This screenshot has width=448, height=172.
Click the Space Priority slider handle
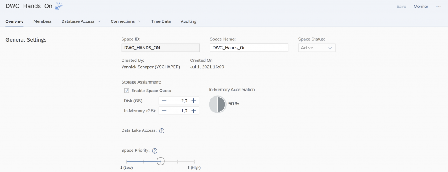click(x=161, y=161)
